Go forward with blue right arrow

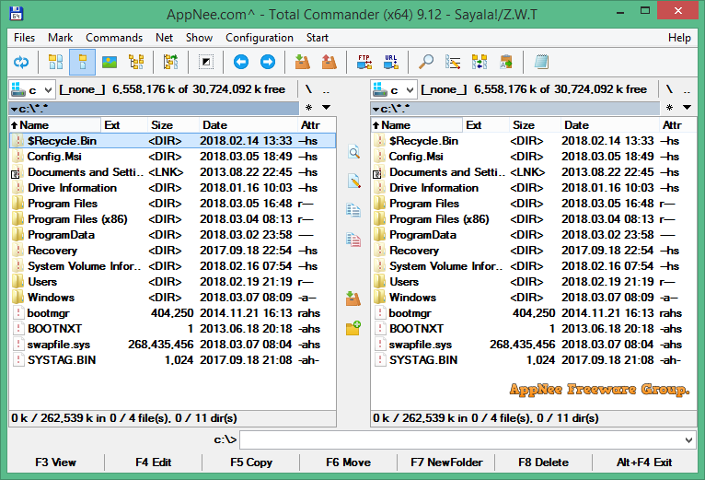(268, 62)
